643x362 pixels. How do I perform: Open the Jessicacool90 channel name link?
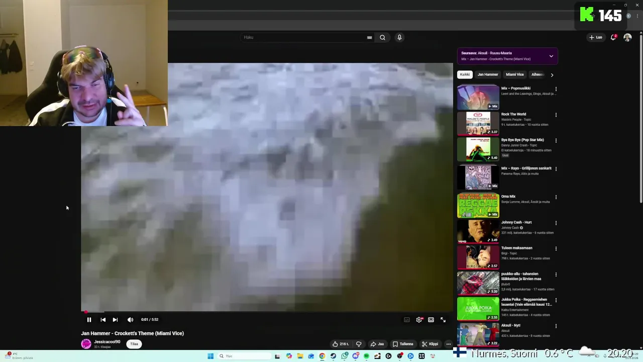(x=107, y=342)
